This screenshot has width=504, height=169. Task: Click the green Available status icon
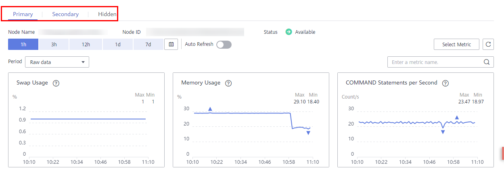[x=289, y=32]
